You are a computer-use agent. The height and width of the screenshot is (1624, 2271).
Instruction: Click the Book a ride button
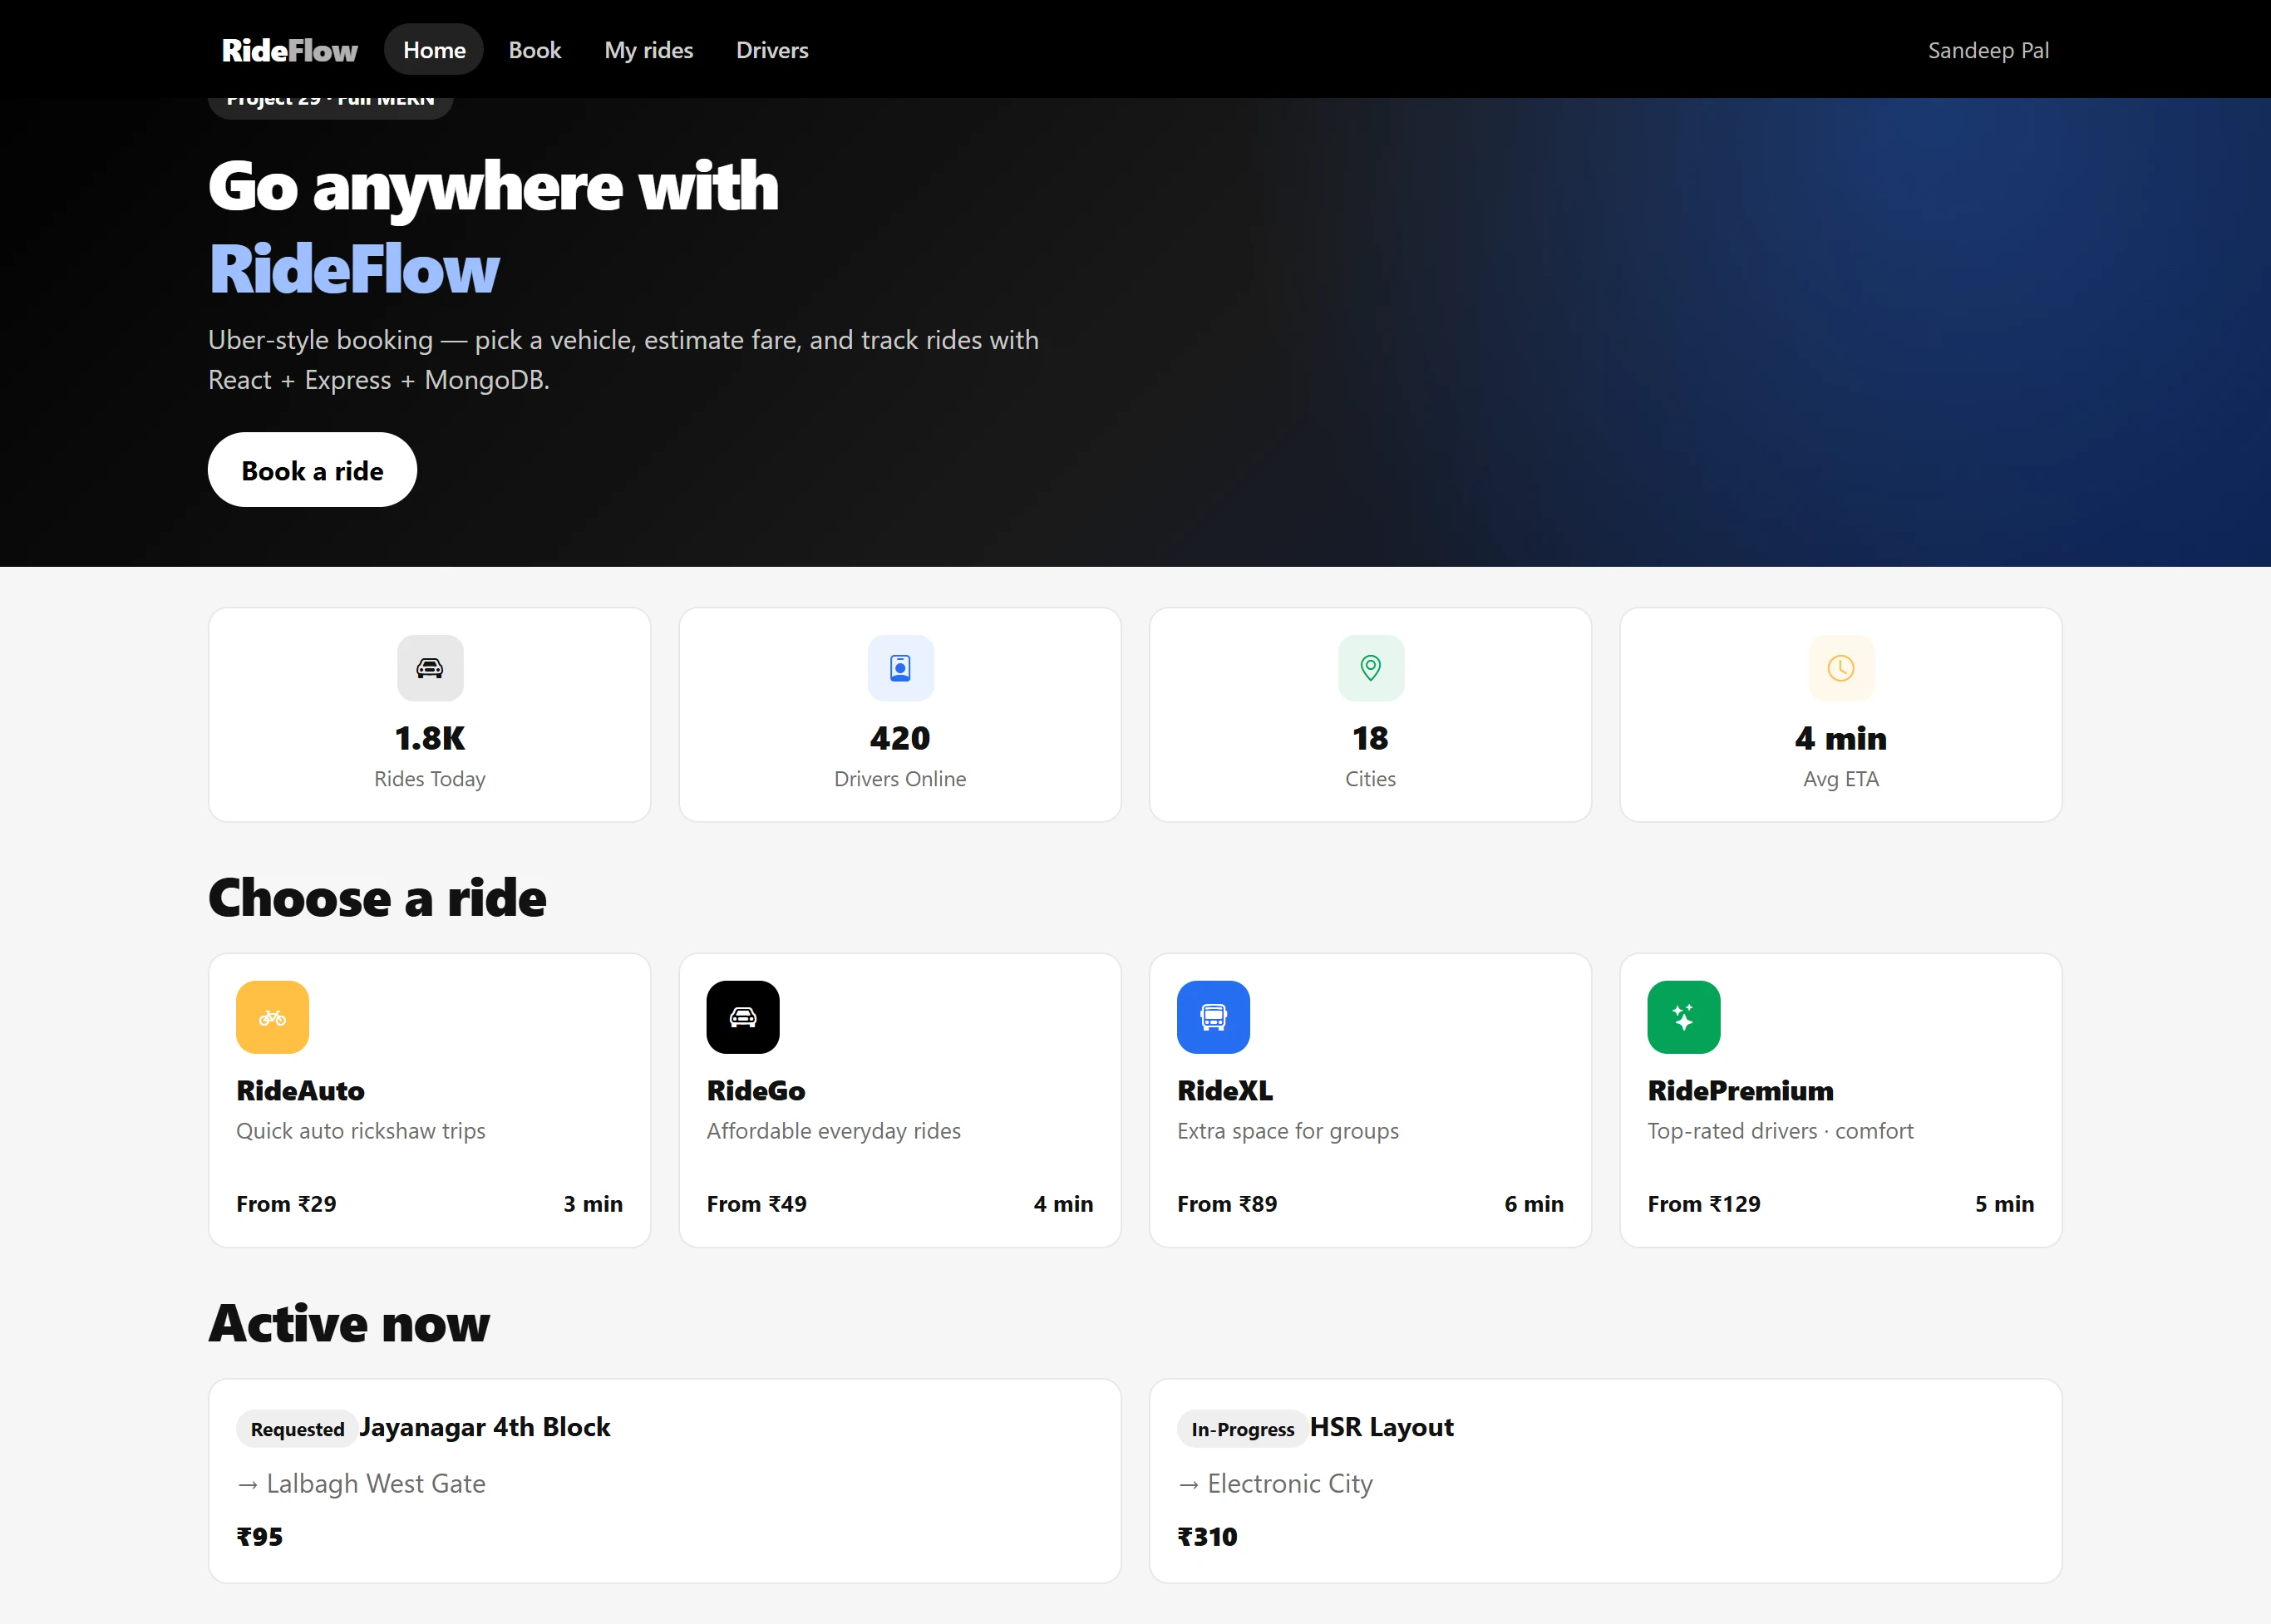click(312, 470)
